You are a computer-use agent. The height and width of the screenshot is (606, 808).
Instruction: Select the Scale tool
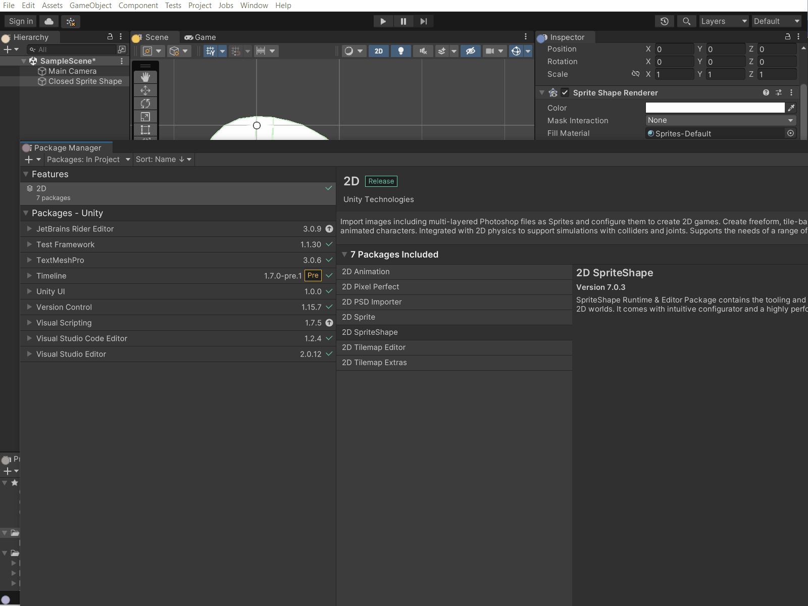146,117
